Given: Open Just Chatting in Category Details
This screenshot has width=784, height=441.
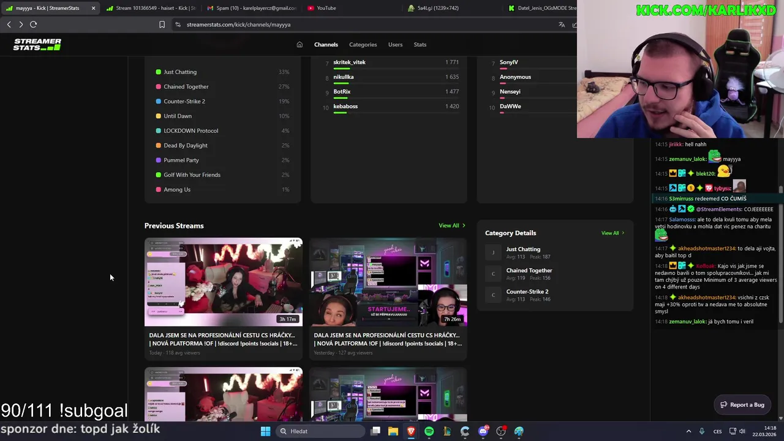Looking at the screenshot, I should 523,249.
